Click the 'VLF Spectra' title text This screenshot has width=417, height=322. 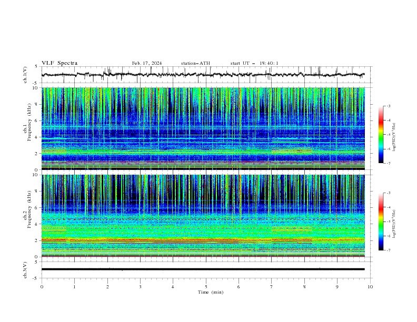pos(59,63)
